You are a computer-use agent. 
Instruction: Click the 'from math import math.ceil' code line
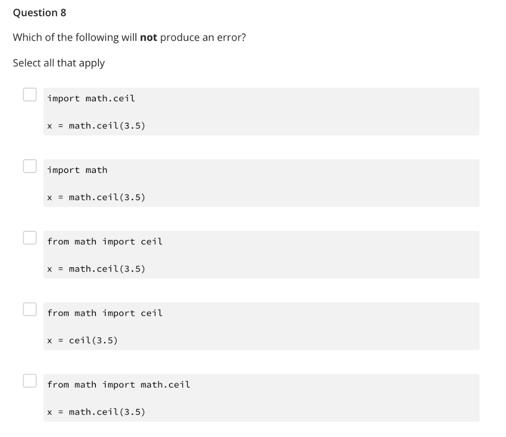pos(119,385)
